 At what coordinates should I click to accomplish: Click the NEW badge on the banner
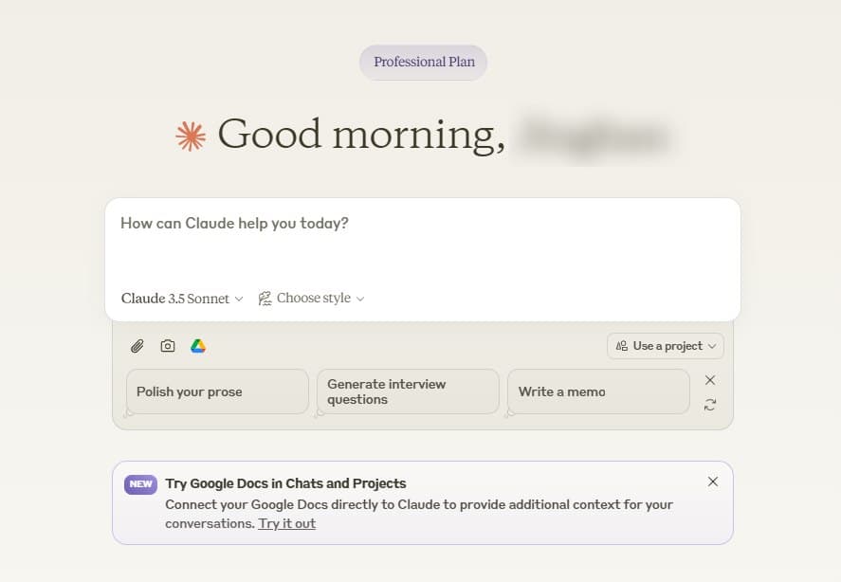(140, 483)
